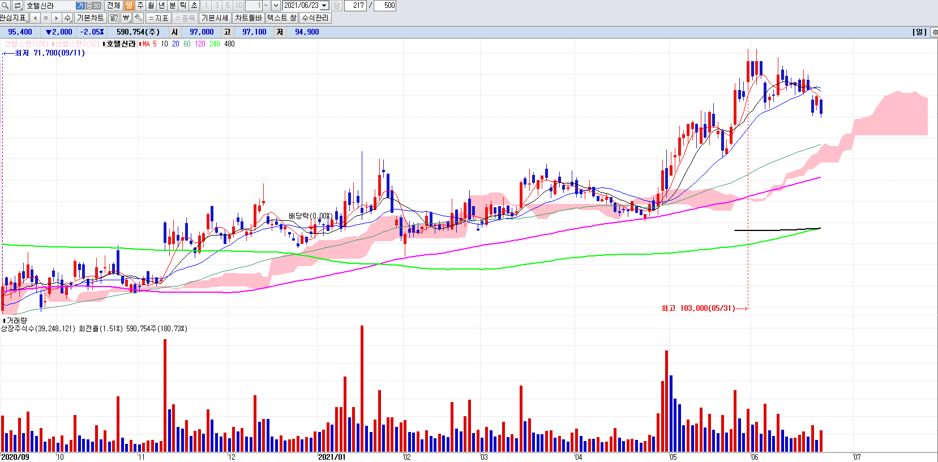Click the 2021/01 date axis label
Viewport: 938px width, 462px height.
332,457
